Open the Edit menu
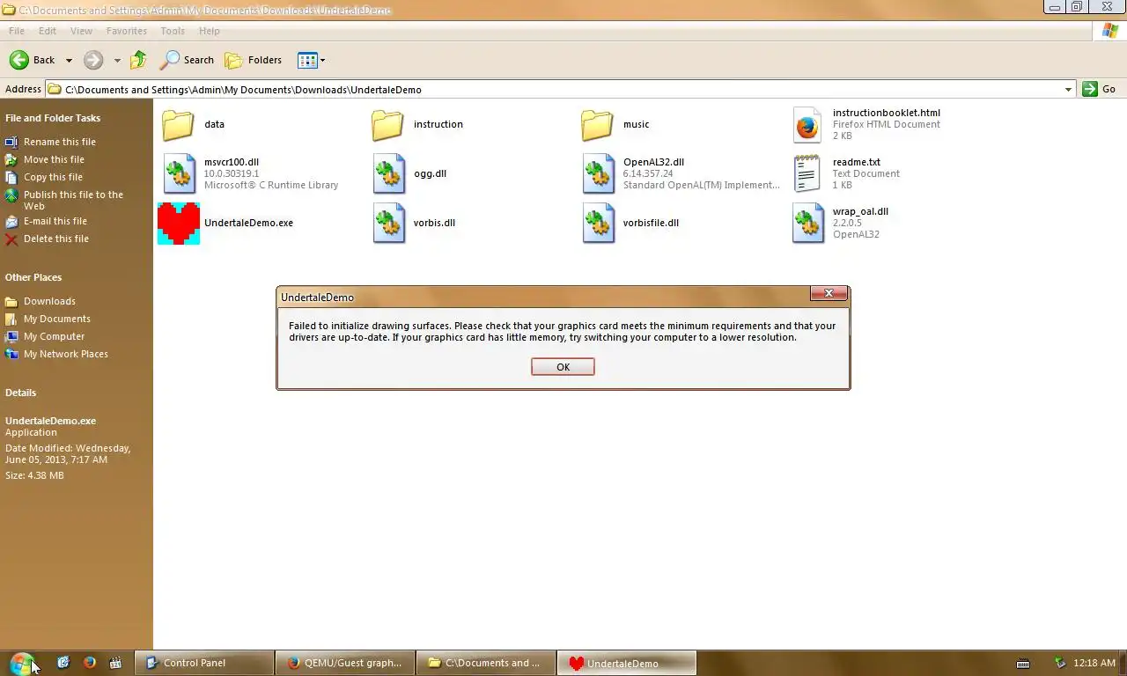The width and height of the screenshot is (1127, 676). (x=48, y=31)
